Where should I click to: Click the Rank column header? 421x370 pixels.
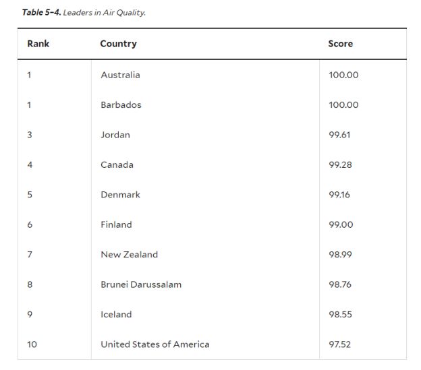pos(38,44)
